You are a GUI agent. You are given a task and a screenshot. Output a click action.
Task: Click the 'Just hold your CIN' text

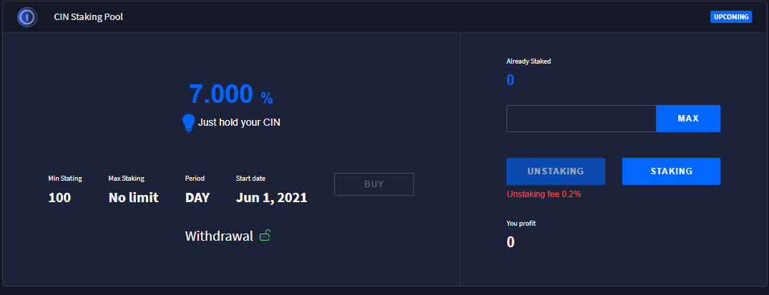(239, 122)
